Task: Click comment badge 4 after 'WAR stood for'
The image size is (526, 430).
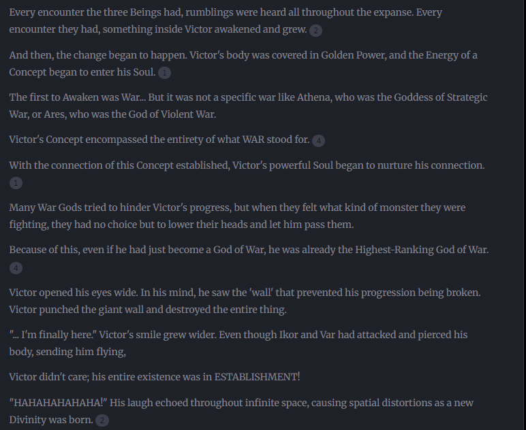Action: (x=318, y=141)
